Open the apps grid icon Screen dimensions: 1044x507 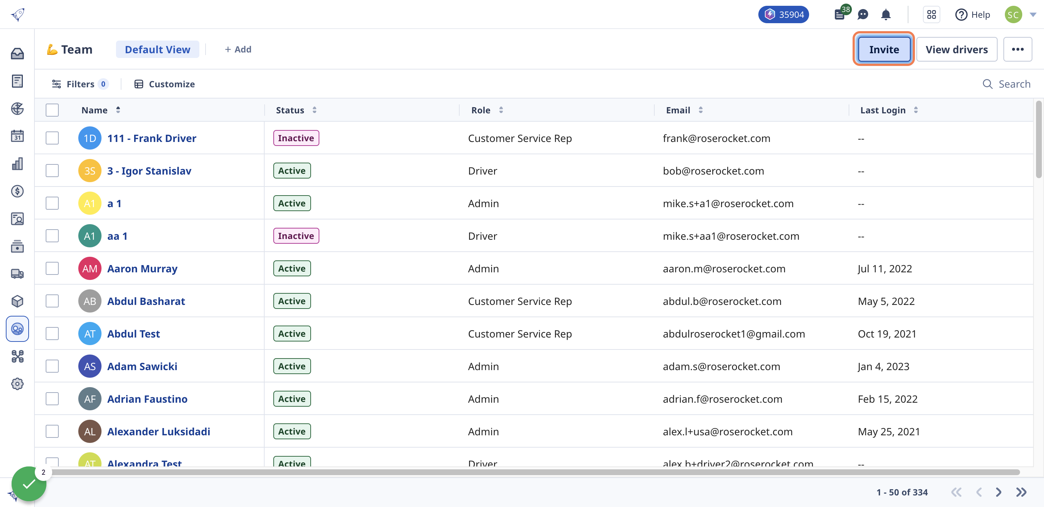931,14
